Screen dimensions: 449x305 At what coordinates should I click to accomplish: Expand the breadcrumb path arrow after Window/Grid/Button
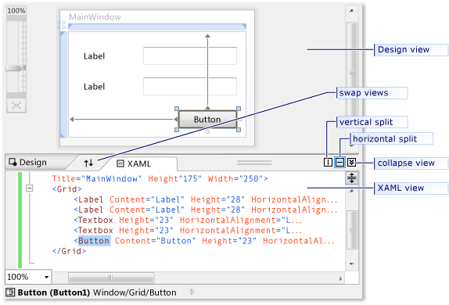[192, 292]
